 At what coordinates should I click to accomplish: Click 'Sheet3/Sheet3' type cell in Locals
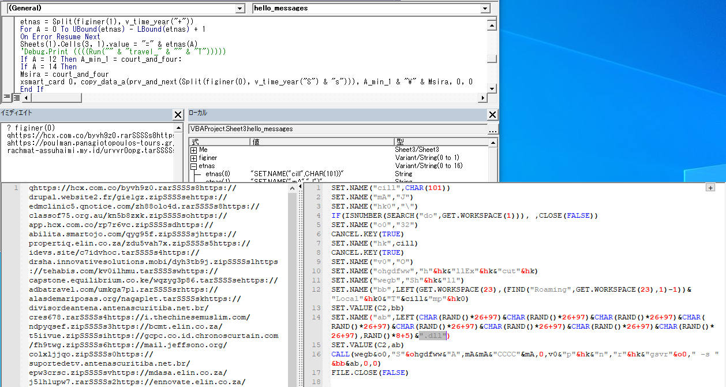click(417, 150)
